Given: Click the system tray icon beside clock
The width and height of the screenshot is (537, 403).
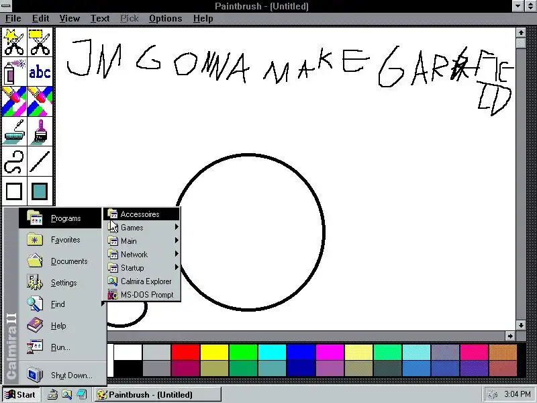Looking at the screenshot, I should pyautogui.click(x=493, y=394).
